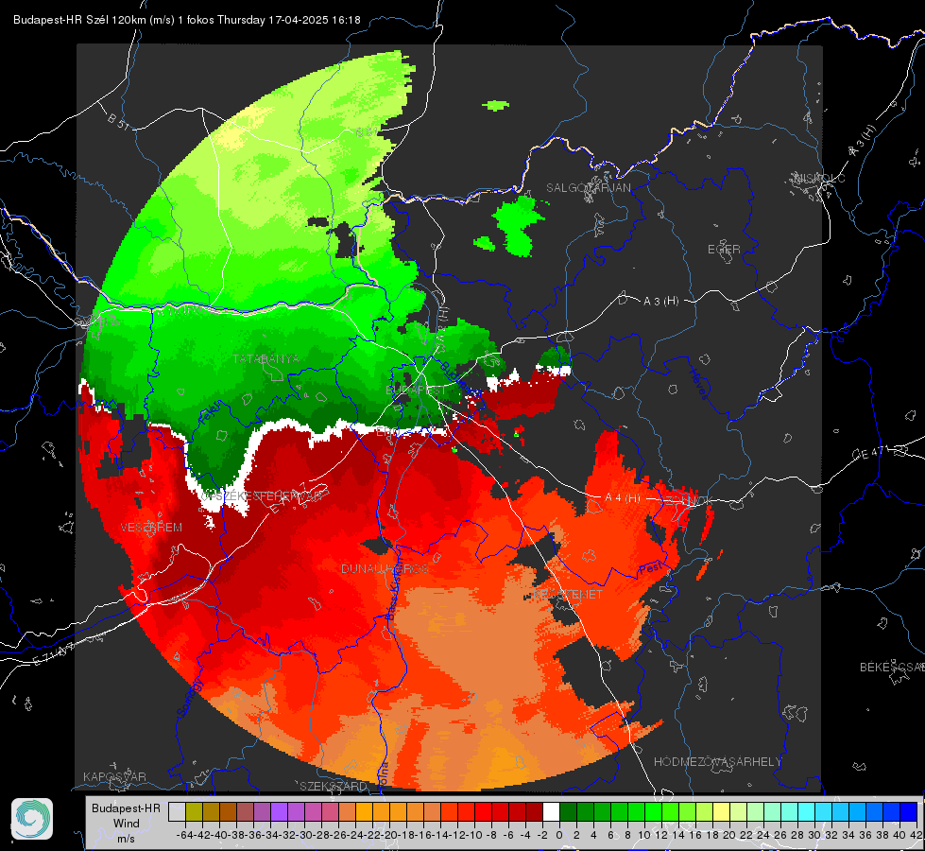Viewport: 925px width, 851px height.
Task: Click the 0 value in the legend
Action: (559, 835)
